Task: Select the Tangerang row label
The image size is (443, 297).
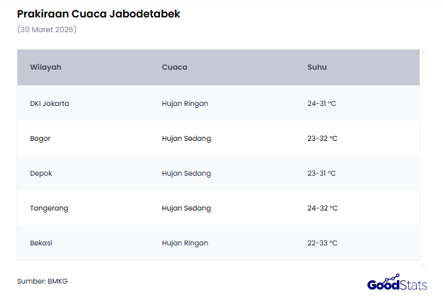Action: (49, 208)
